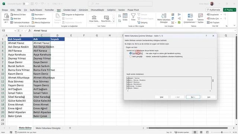Click the Remove Duplicates icon
Screen dimensions: 238x134
click(x=173, y=19)
